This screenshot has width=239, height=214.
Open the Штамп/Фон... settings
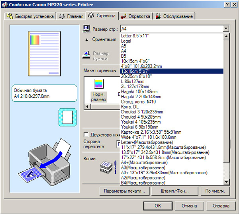175,191
